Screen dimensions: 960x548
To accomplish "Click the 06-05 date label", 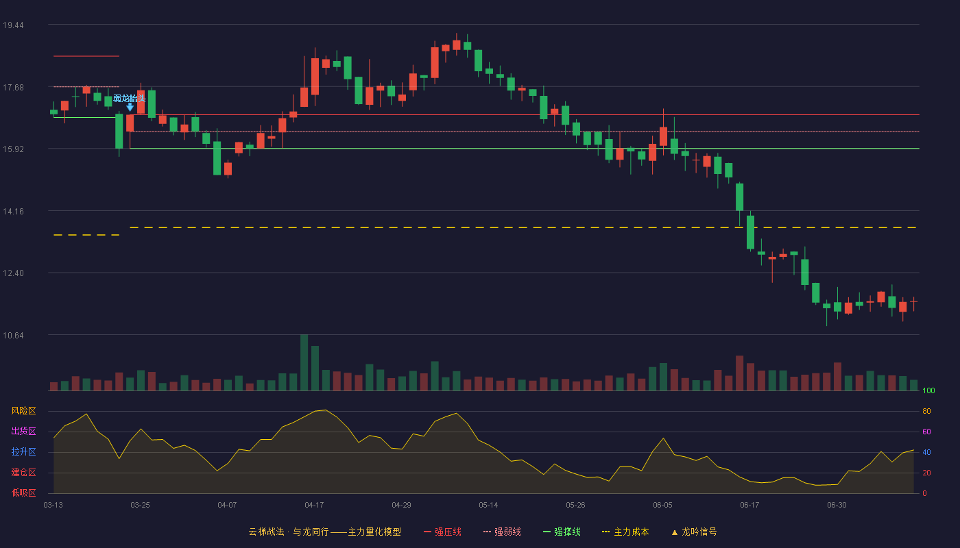I will tap(663, 505).
